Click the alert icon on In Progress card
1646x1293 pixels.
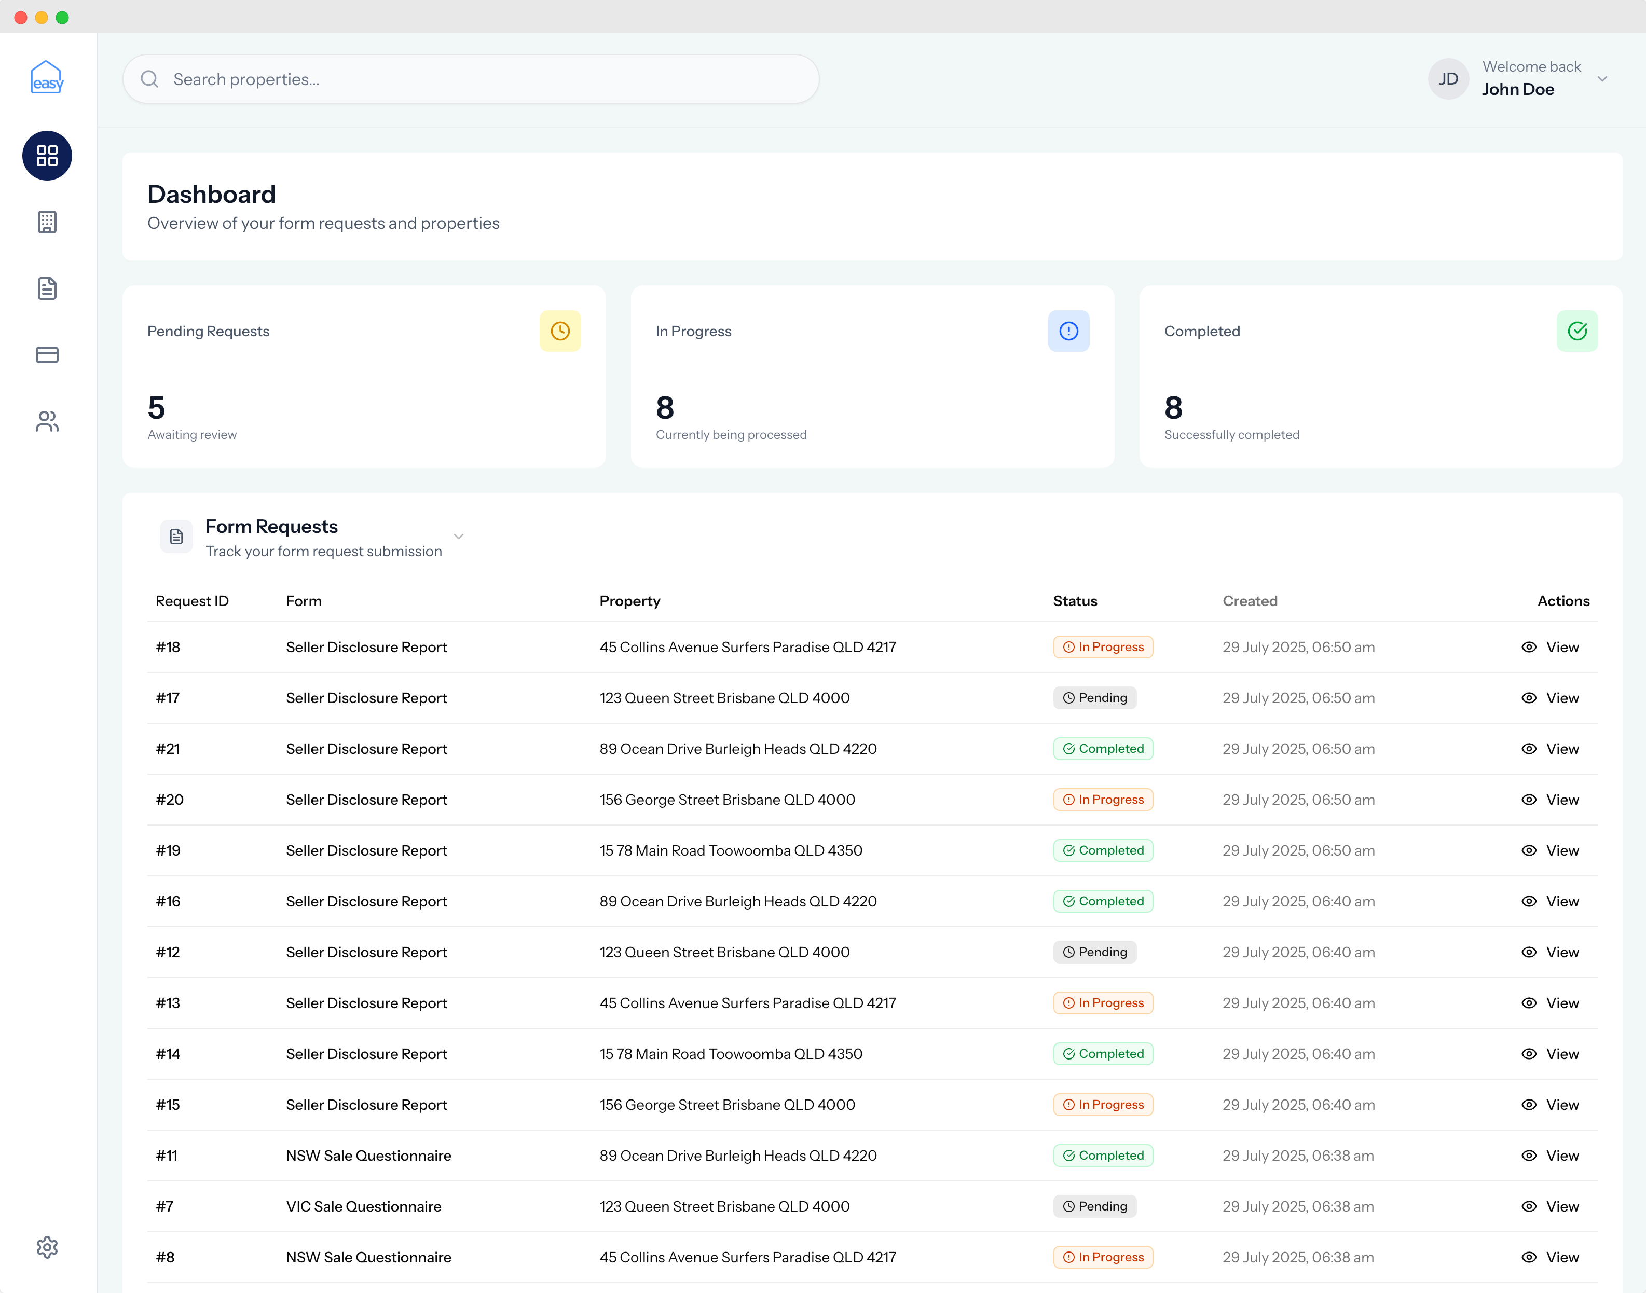pyautogui.click(x=1069, y=331)
